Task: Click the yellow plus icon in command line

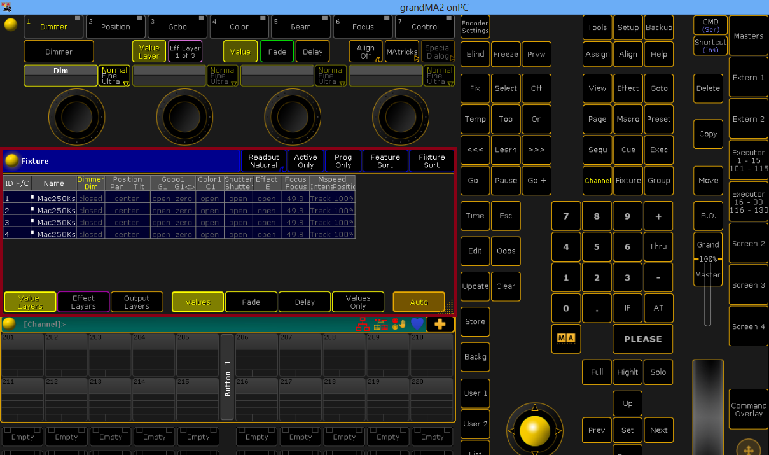Action: 440,324
